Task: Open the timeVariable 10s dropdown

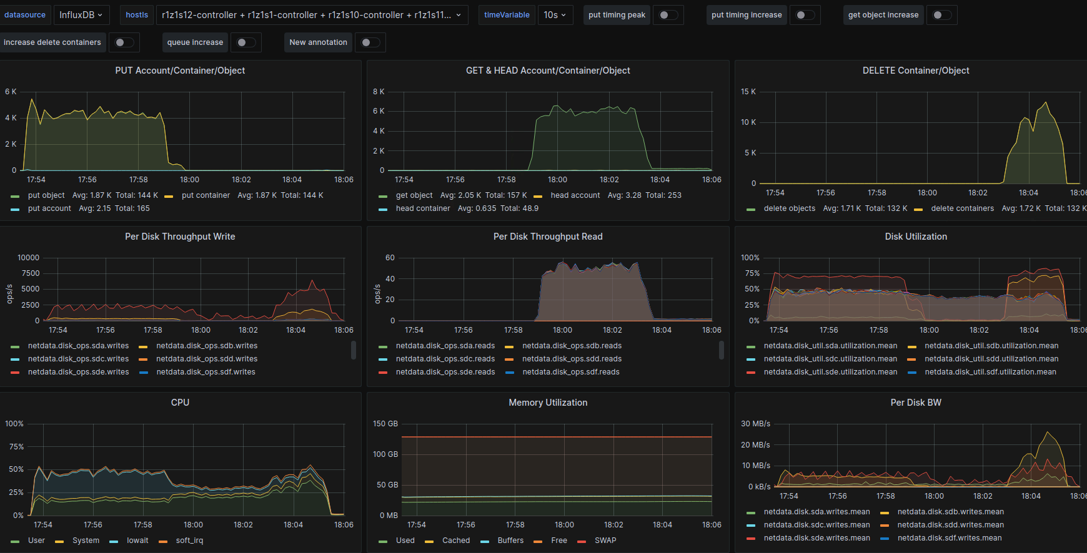Action: point(554,15)
